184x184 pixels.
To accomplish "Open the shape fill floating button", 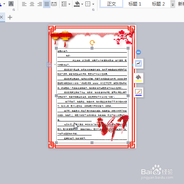I will [x=138, y=78].
